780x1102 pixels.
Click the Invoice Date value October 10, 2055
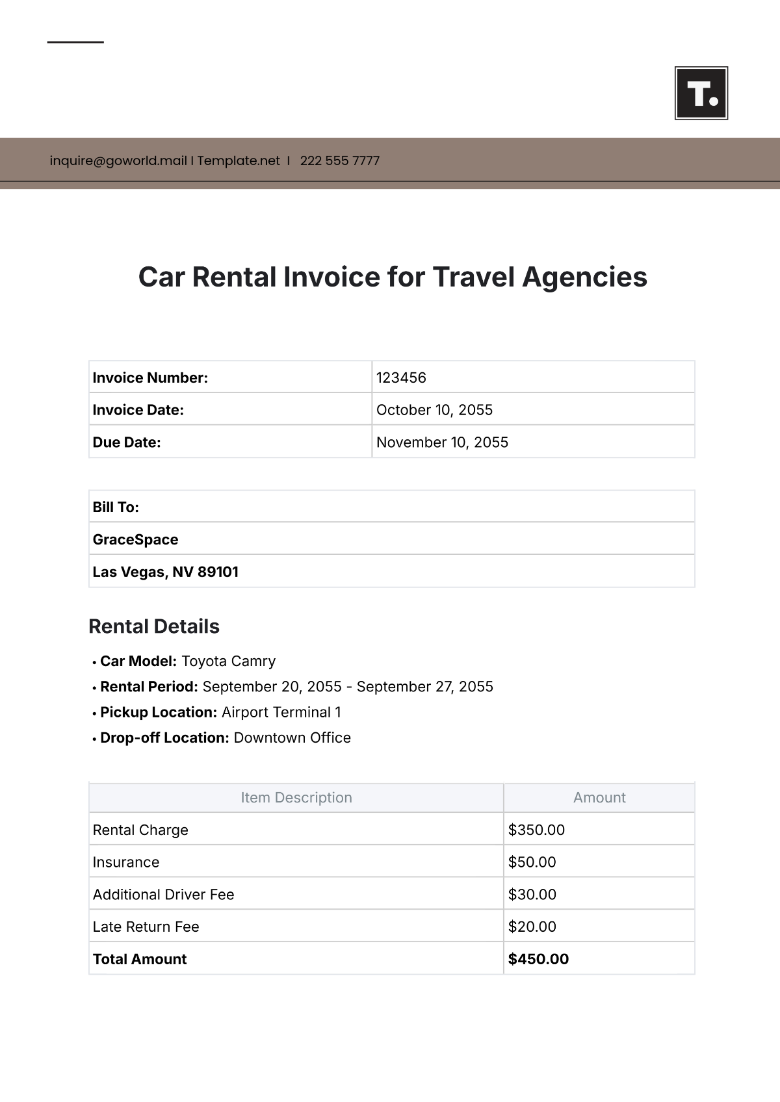click(434, 410)
